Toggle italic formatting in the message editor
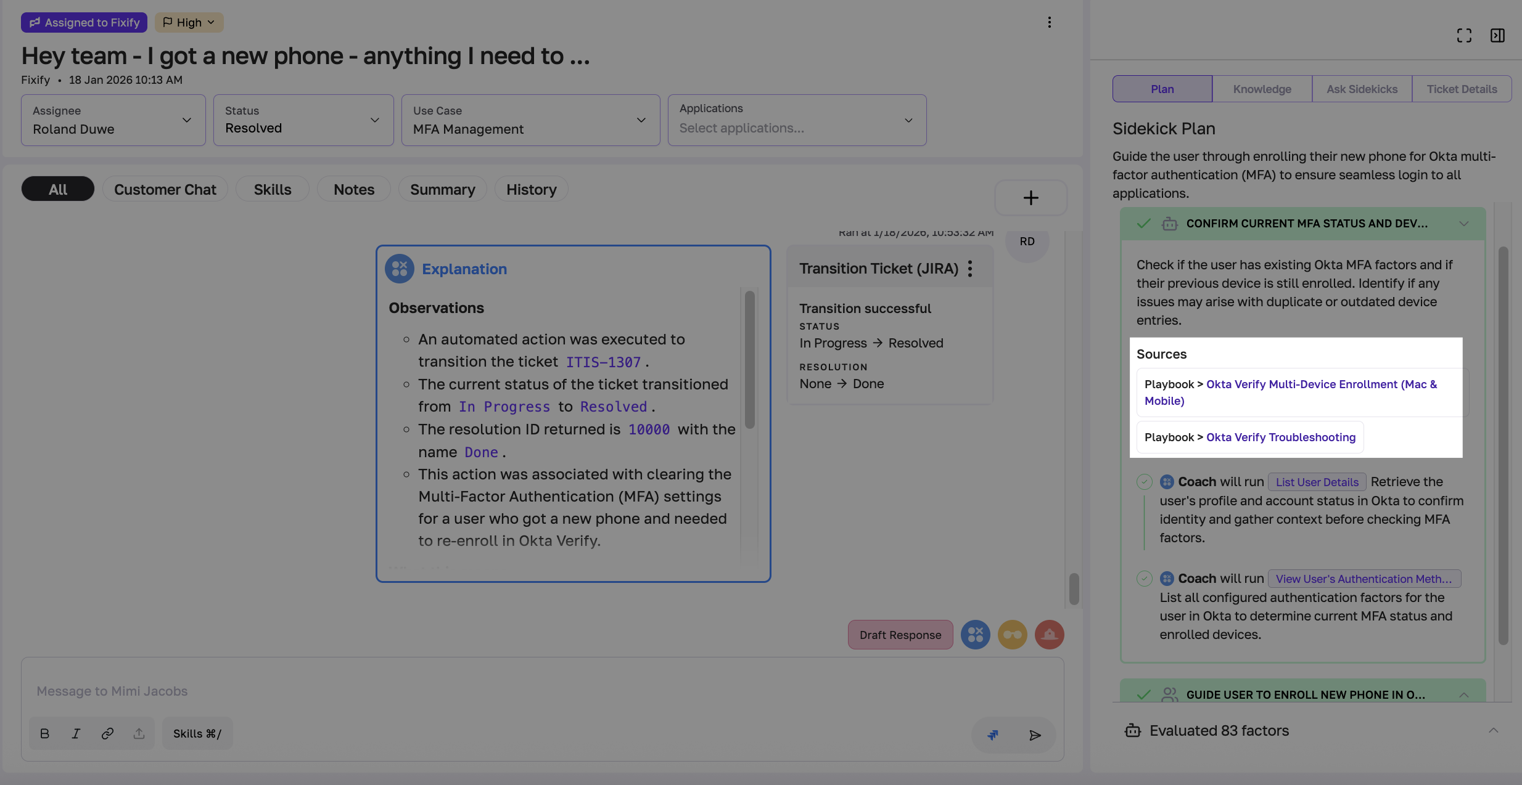Viewport: 1522px width, 785px height. pos(76,733)
